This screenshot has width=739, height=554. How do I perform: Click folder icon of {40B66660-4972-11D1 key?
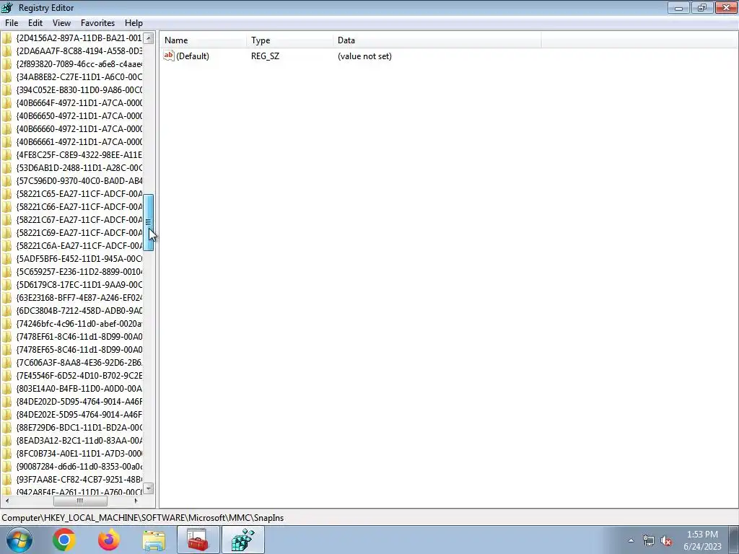click(x=6, y=128)
